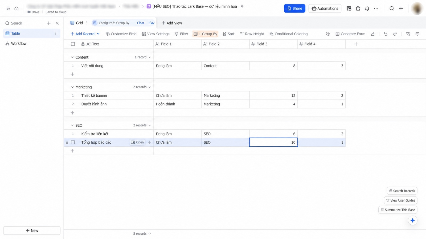Add a new field with the plus column header

[x=356, y=44]
